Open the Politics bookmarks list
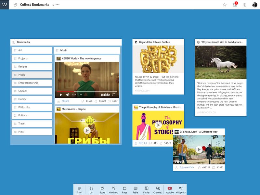The height and width of the screenshot is (195, 260). (32, 115)
